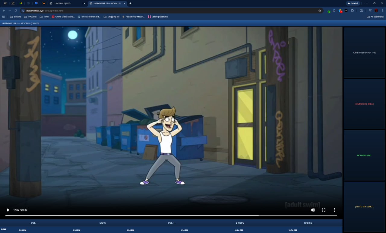
Task: Expand the All Bookmarks folder
Action: coord(375,17)
